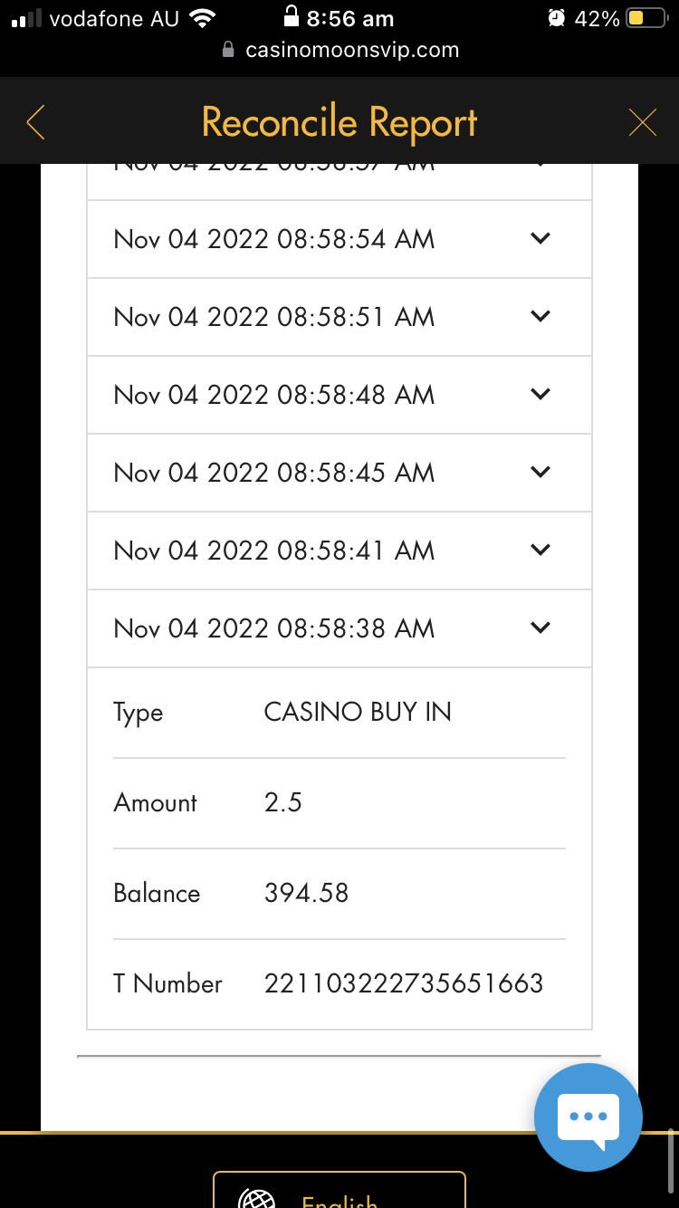The image size is (679, 1208).
Task: Tap the back arrow in the header
Action: coord(36,122)
